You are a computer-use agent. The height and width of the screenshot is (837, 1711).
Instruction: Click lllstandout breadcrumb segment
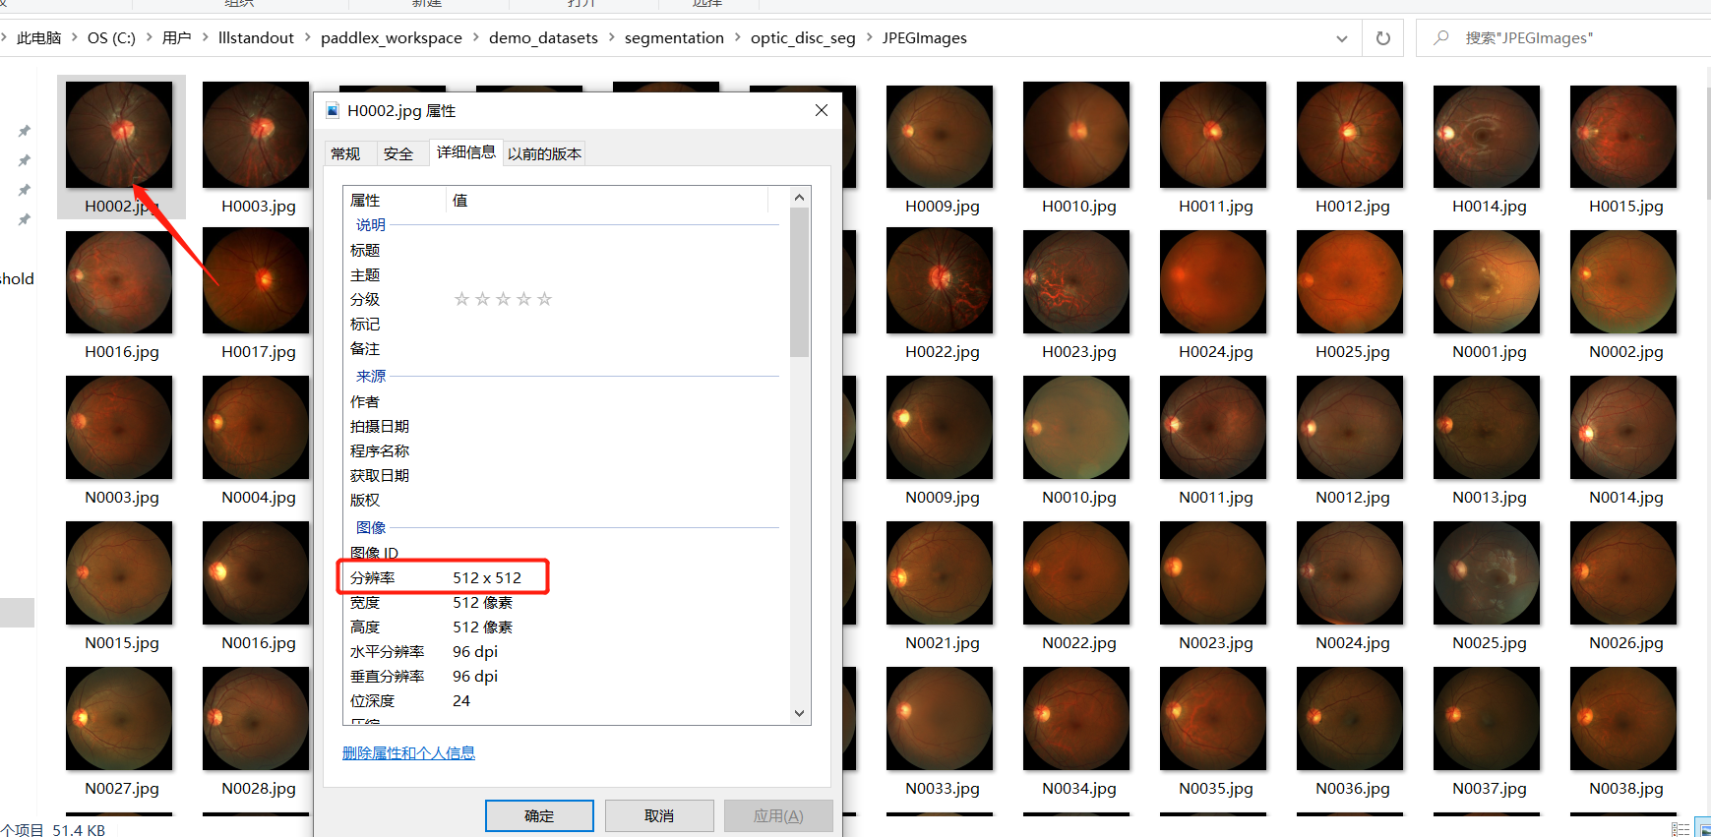click(256, 38)
